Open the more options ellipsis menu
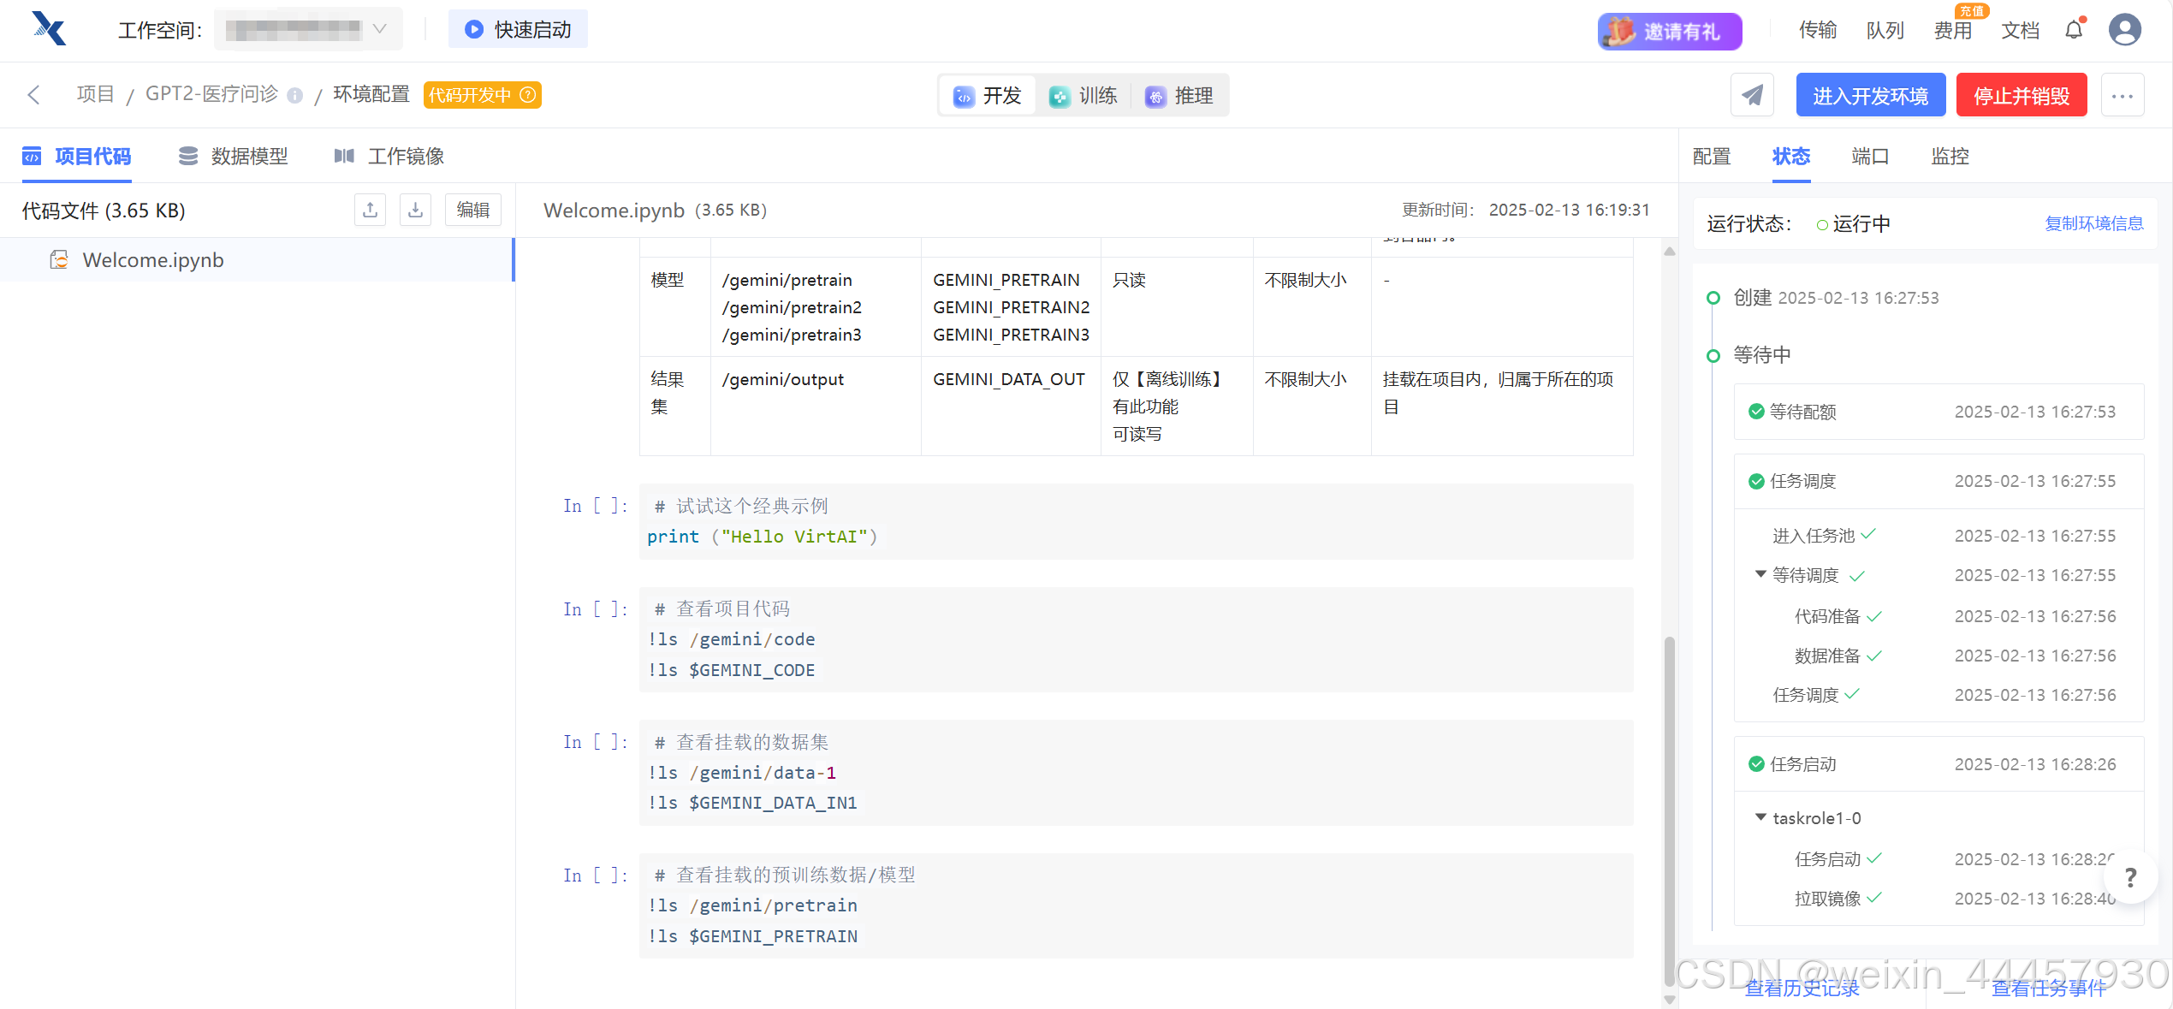 coord(2123,95)
